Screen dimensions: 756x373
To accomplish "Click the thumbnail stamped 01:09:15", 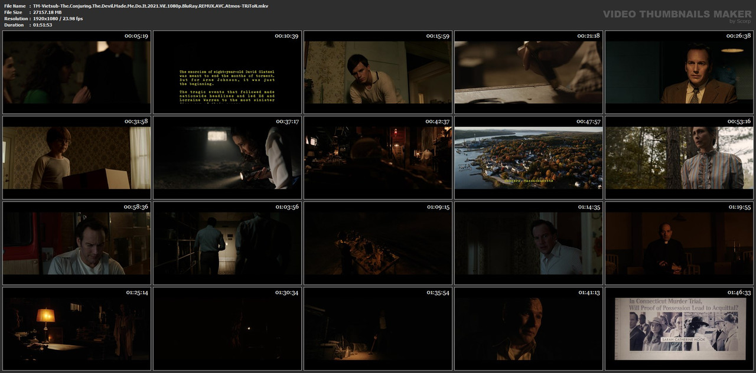I will click(378, 243).
